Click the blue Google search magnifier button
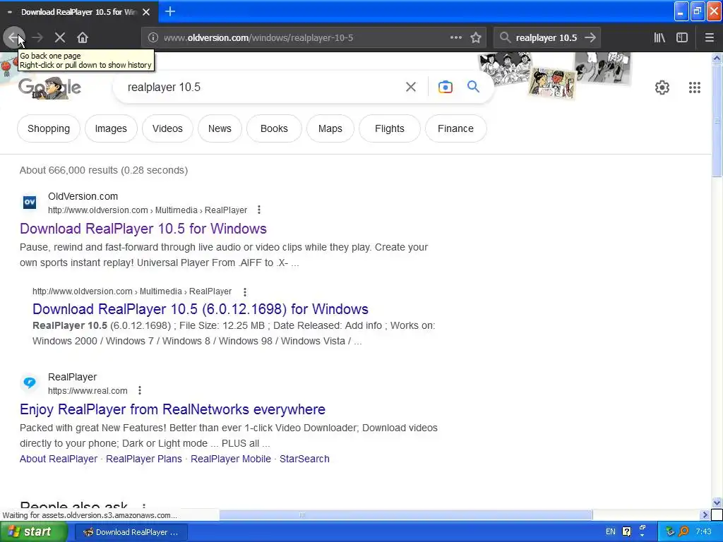The width and height of the screenshot is (723, 542). pyautogui.click(x=473, y=86)
